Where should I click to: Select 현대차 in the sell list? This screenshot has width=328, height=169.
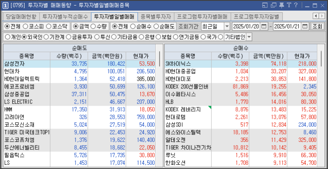pyautogui.click(x=12, y=71)
